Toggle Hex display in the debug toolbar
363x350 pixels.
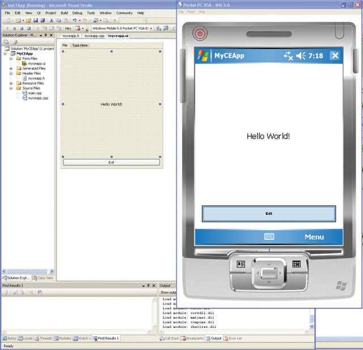pos(68,28)
